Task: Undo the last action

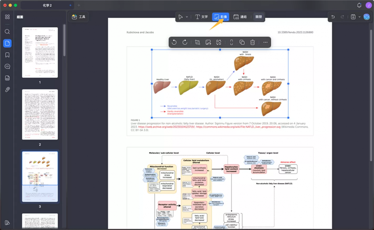Action: (333, 17)
